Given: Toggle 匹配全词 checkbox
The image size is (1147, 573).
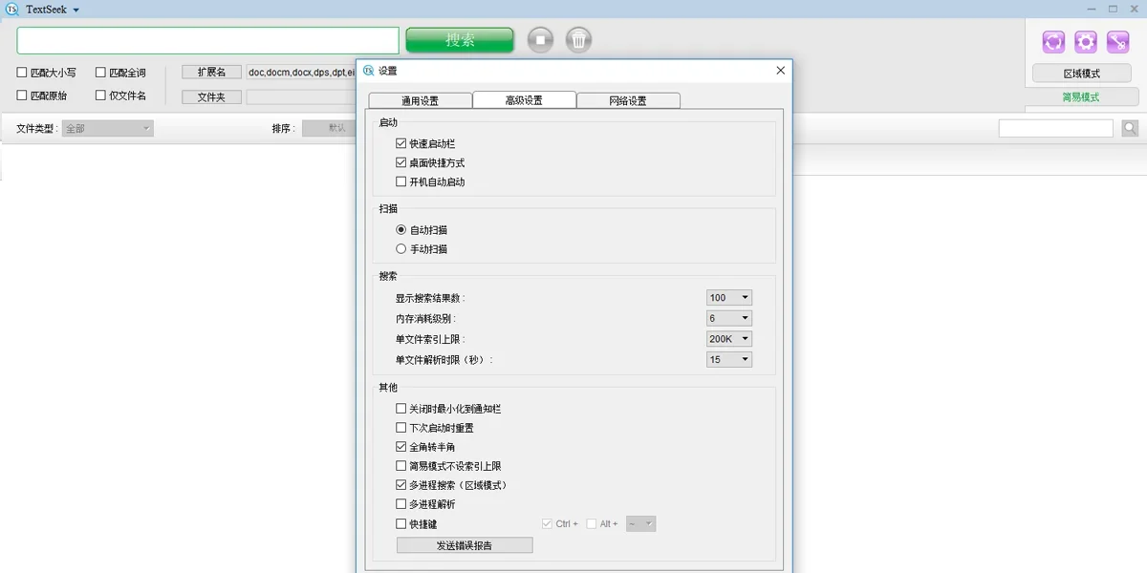Looking at the screenshot, I should pos(100,73).
